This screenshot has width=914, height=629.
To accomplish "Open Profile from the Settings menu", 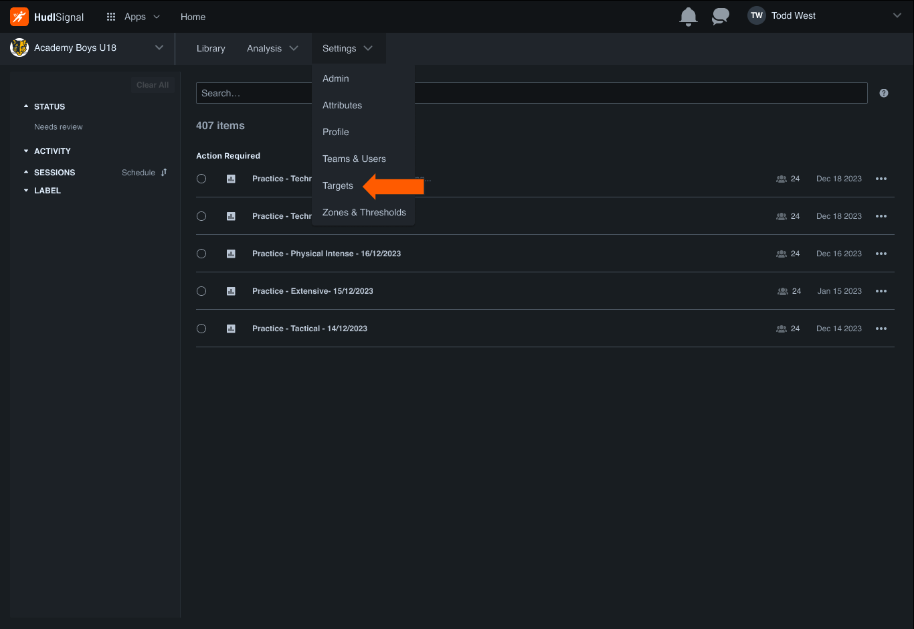I will point(336,132).
